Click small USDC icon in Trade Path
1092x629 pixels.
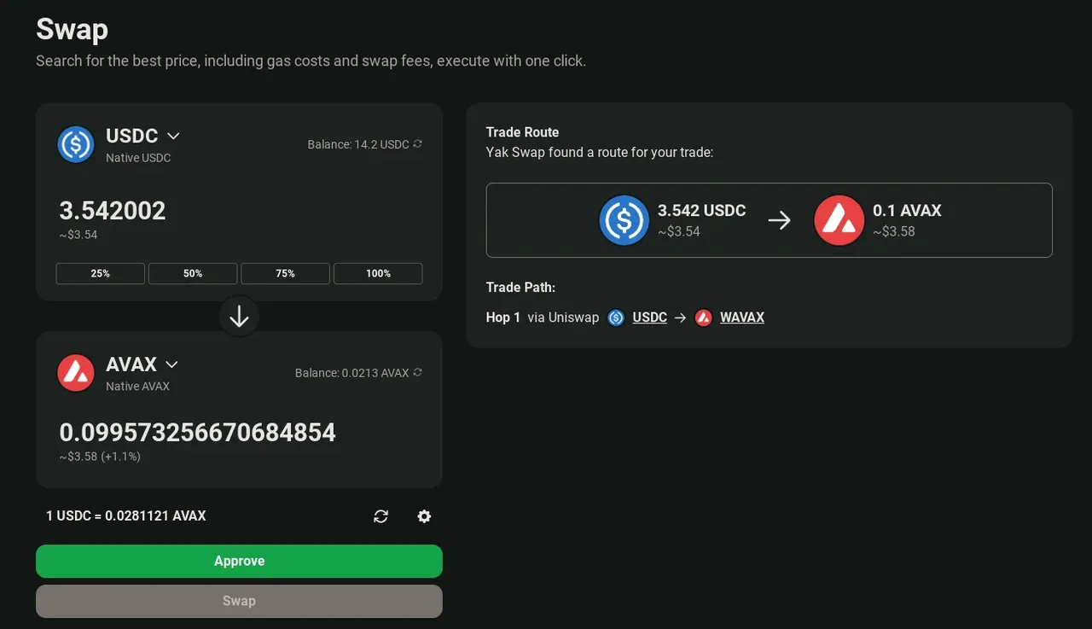616,317
